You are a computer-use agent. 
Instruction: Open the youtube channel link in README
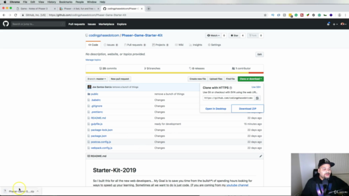(x=237, y=185)
